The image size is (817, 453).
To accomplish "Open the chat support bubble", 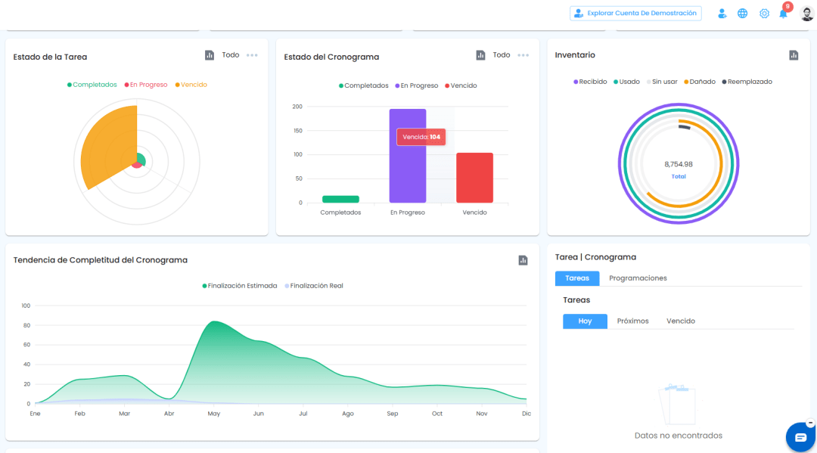I will 800,437.
